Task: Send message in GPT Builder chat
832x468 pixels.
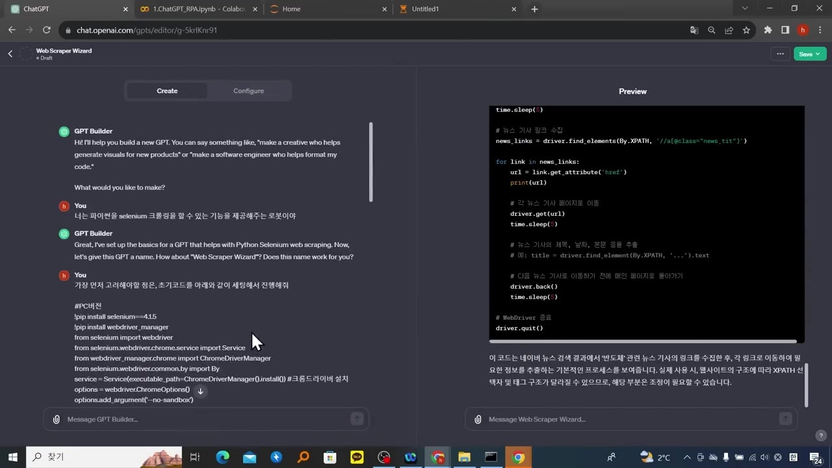Action: [357, 419]
